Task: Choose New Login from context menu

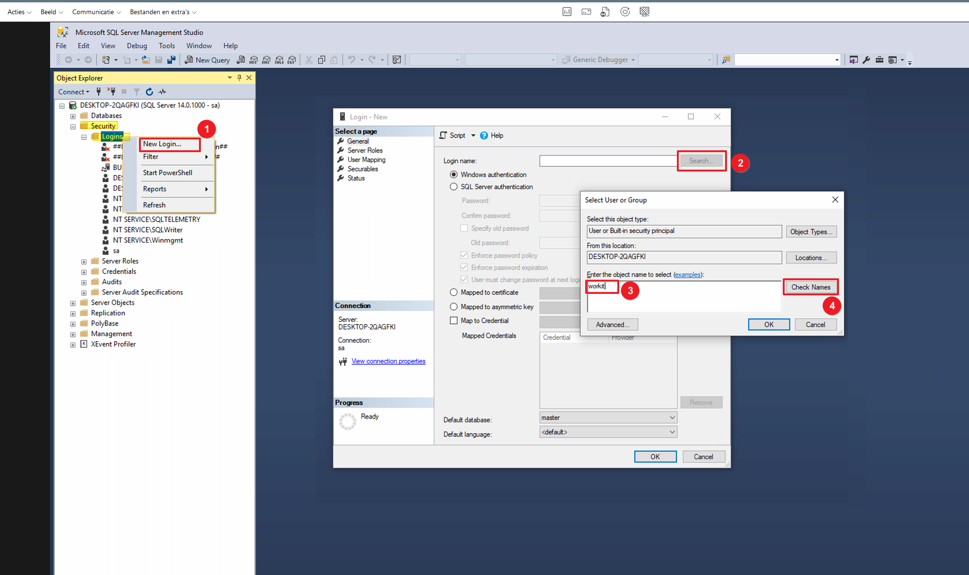Action: 162,144
